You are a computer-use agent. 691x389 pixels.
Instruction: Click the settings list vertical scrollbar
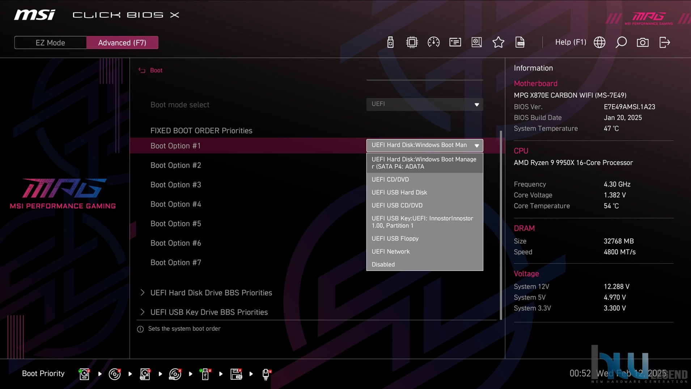(501, 225)
